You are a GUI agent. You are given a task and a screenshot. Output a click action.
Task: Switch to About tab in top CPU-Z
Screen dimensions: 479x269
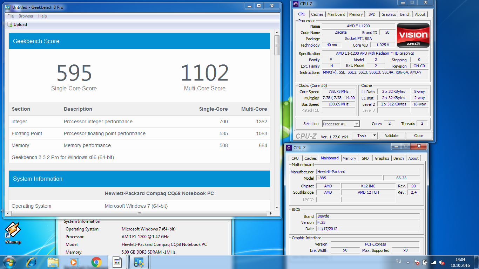pyautogui.click(x=420, y=14)
